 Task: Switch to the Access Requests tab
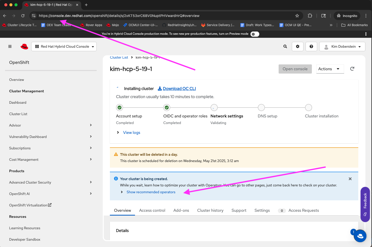point(298,210)
